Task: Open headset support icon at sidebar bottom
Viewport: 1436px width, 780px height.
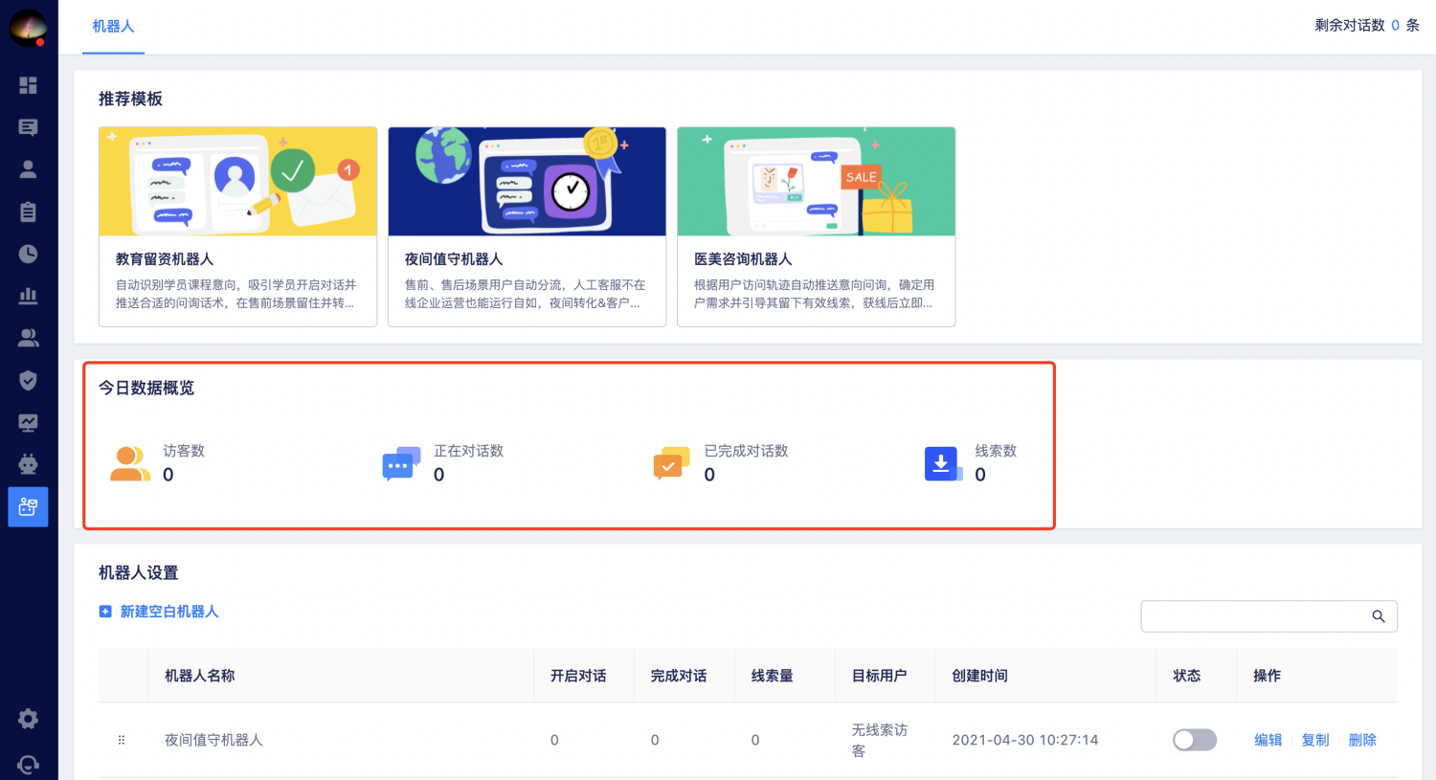Action: click(x=28, y=765)
